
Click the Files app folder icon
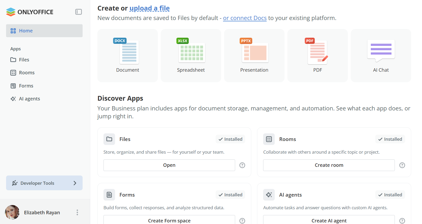coord(109,139)
